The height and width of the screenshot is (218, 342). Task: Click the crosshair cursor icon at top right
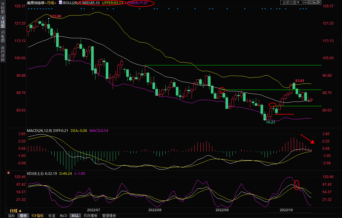[305, 2]
